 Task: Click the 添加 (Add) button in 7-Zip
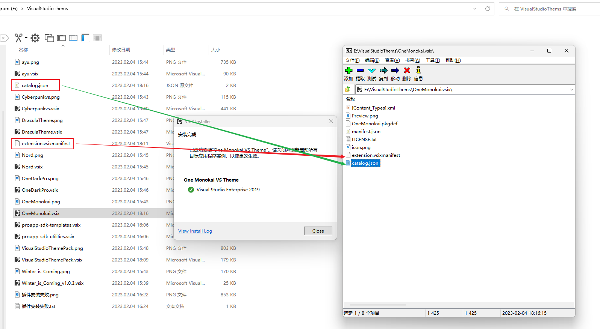[348, 74]
